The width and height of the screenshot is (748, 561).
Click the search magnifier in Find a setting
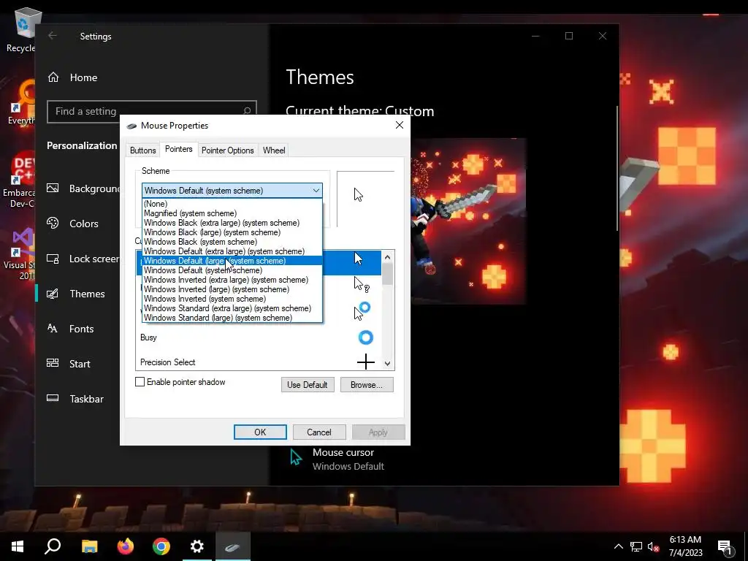pos(247,111)
